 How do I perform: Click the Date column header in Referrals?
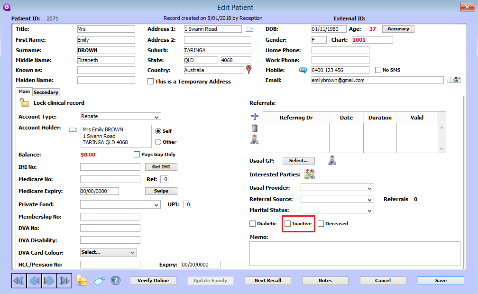(346, 118)
